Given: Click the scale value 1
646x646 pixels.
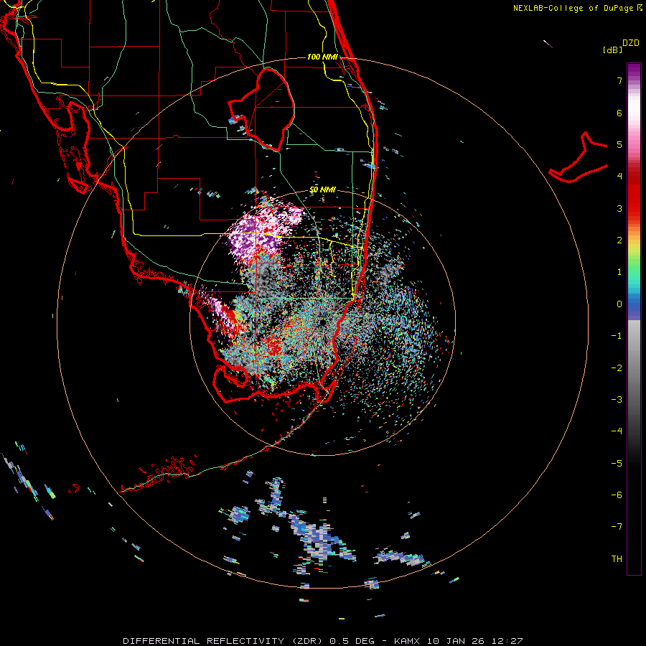Looking at the screenshot, I should click(619, 272).
